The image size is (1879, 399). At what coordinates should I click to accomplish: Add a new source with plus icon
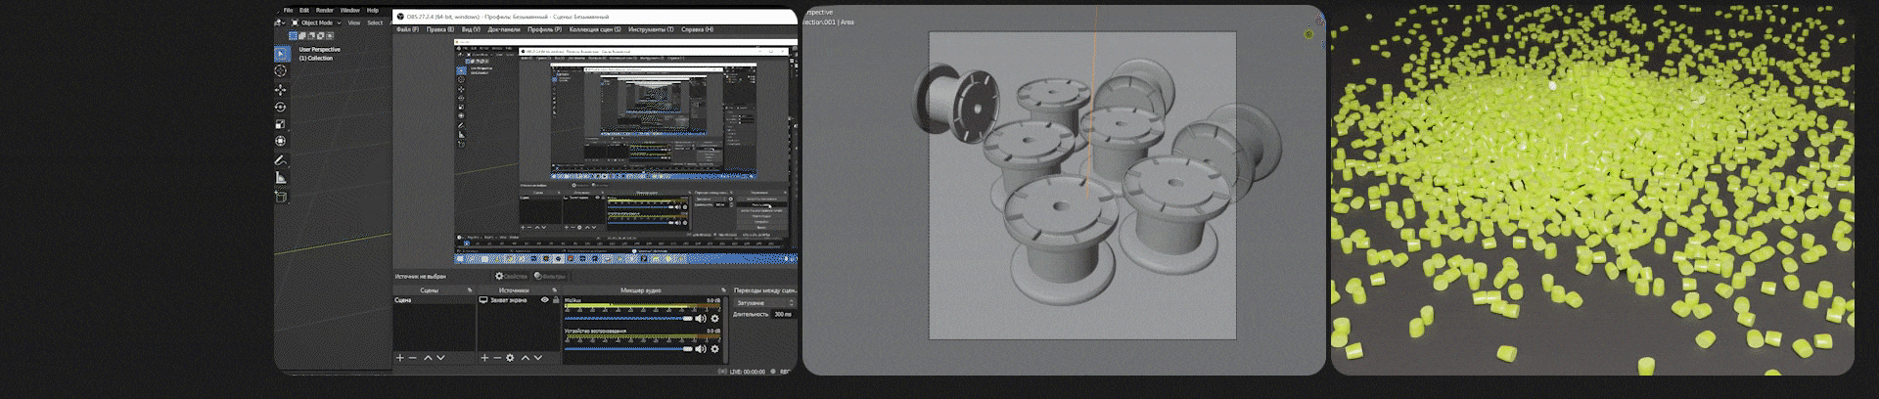(x=484, y=358)
